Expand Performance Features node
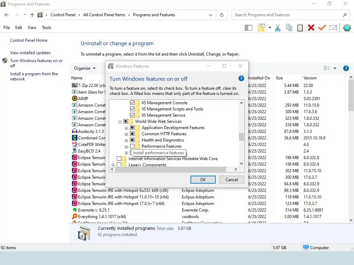This screenshot has width=354, height=265. (x=127, y=147)
